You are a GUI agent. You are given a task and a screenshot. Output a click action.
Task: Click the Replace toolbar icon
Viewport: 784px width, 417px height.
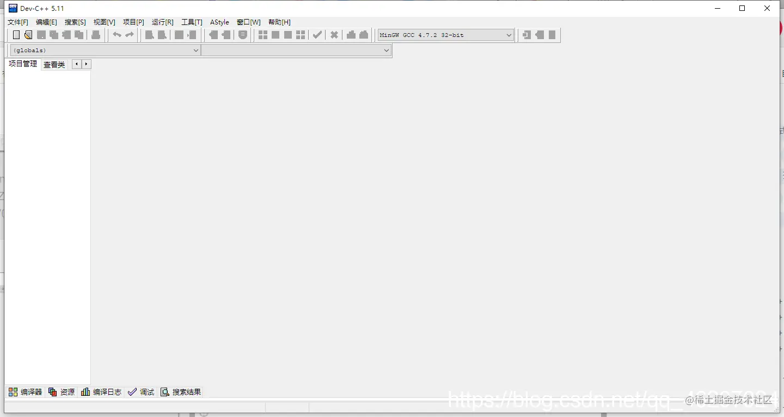click(x=162, y=35)
